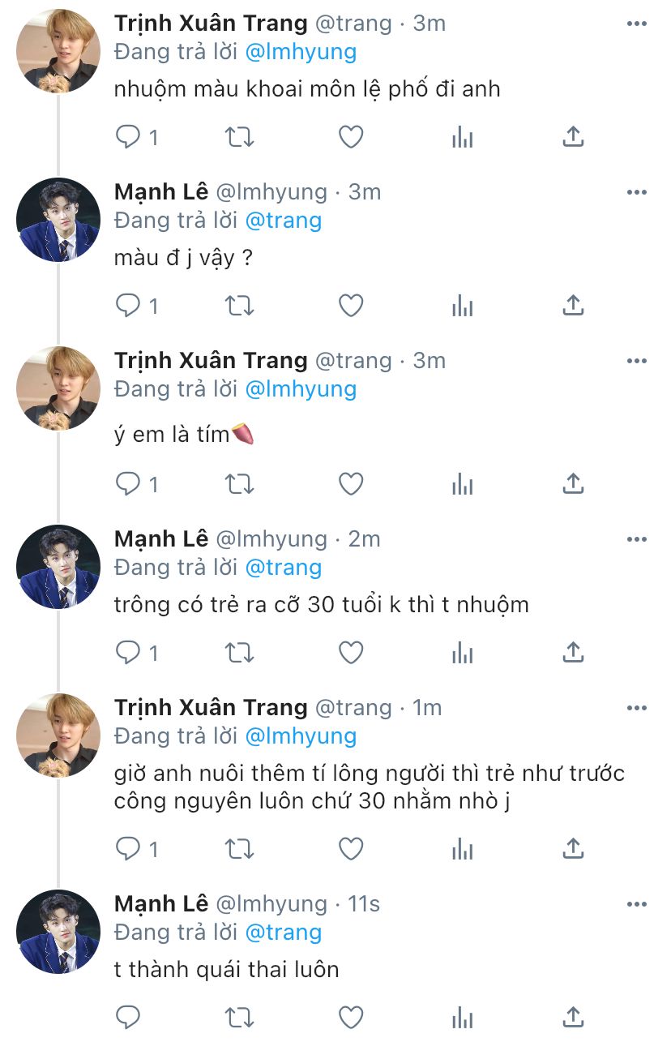Open more options on "màu đ j vậy" tweet
This screenshot has height=1042, width=671.
[637, 192]
